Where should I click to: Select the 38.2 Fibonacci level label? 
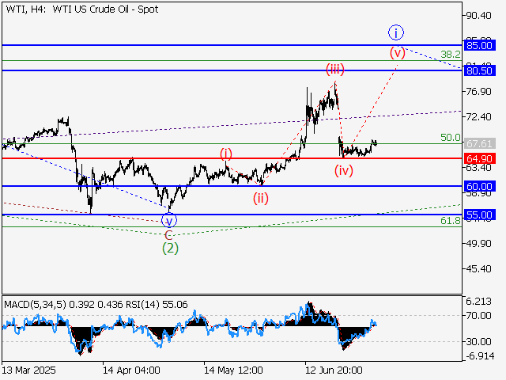(x=450, y=55)
